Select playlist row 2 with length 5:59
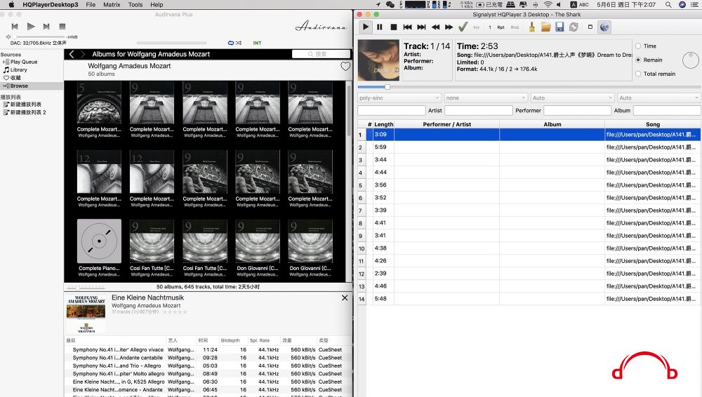702x397 pixels. pos(529,147)
